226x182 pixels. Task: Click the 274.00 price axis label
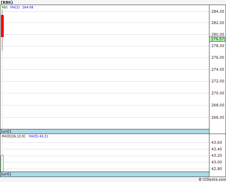click(218, 69)
